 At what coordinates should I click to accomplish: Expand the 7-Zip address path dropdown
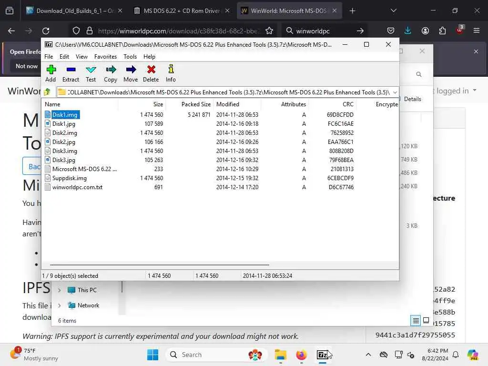(x=395, y=92)
